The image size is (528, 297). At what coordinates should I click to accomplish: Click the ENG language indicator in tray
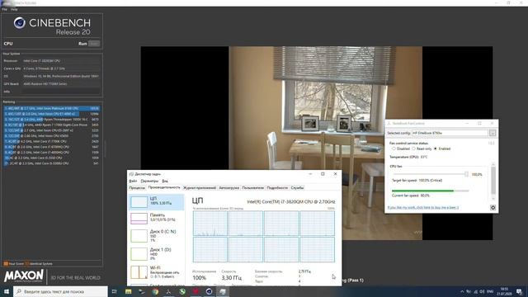click(490, 291)
